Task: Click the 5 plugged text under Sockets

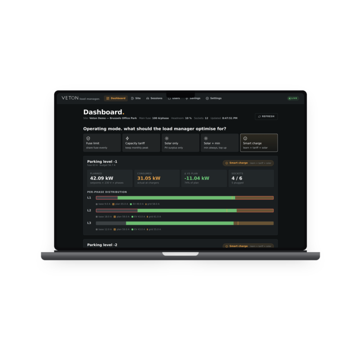Action: (237, 183)
